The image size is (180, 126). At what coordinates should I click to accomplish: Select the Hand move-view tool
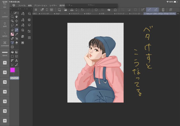pos(16,17)
